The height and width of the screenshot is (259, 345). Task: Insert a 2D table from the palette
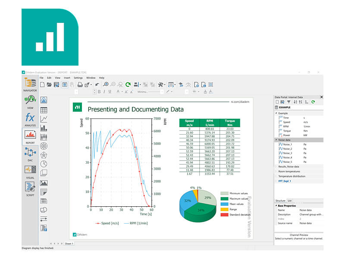pyautogui.click(x=44, y=110)
